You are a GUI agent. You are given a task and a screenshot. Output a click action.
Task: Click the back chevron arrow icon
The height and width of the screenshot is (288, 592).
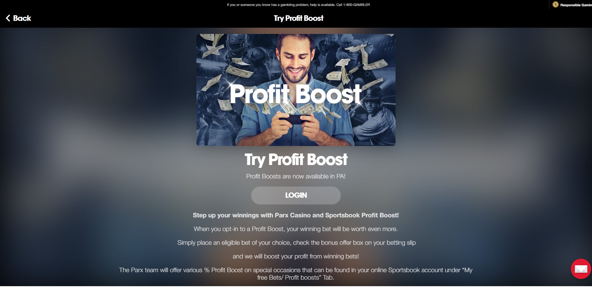(x=8, y=18)
